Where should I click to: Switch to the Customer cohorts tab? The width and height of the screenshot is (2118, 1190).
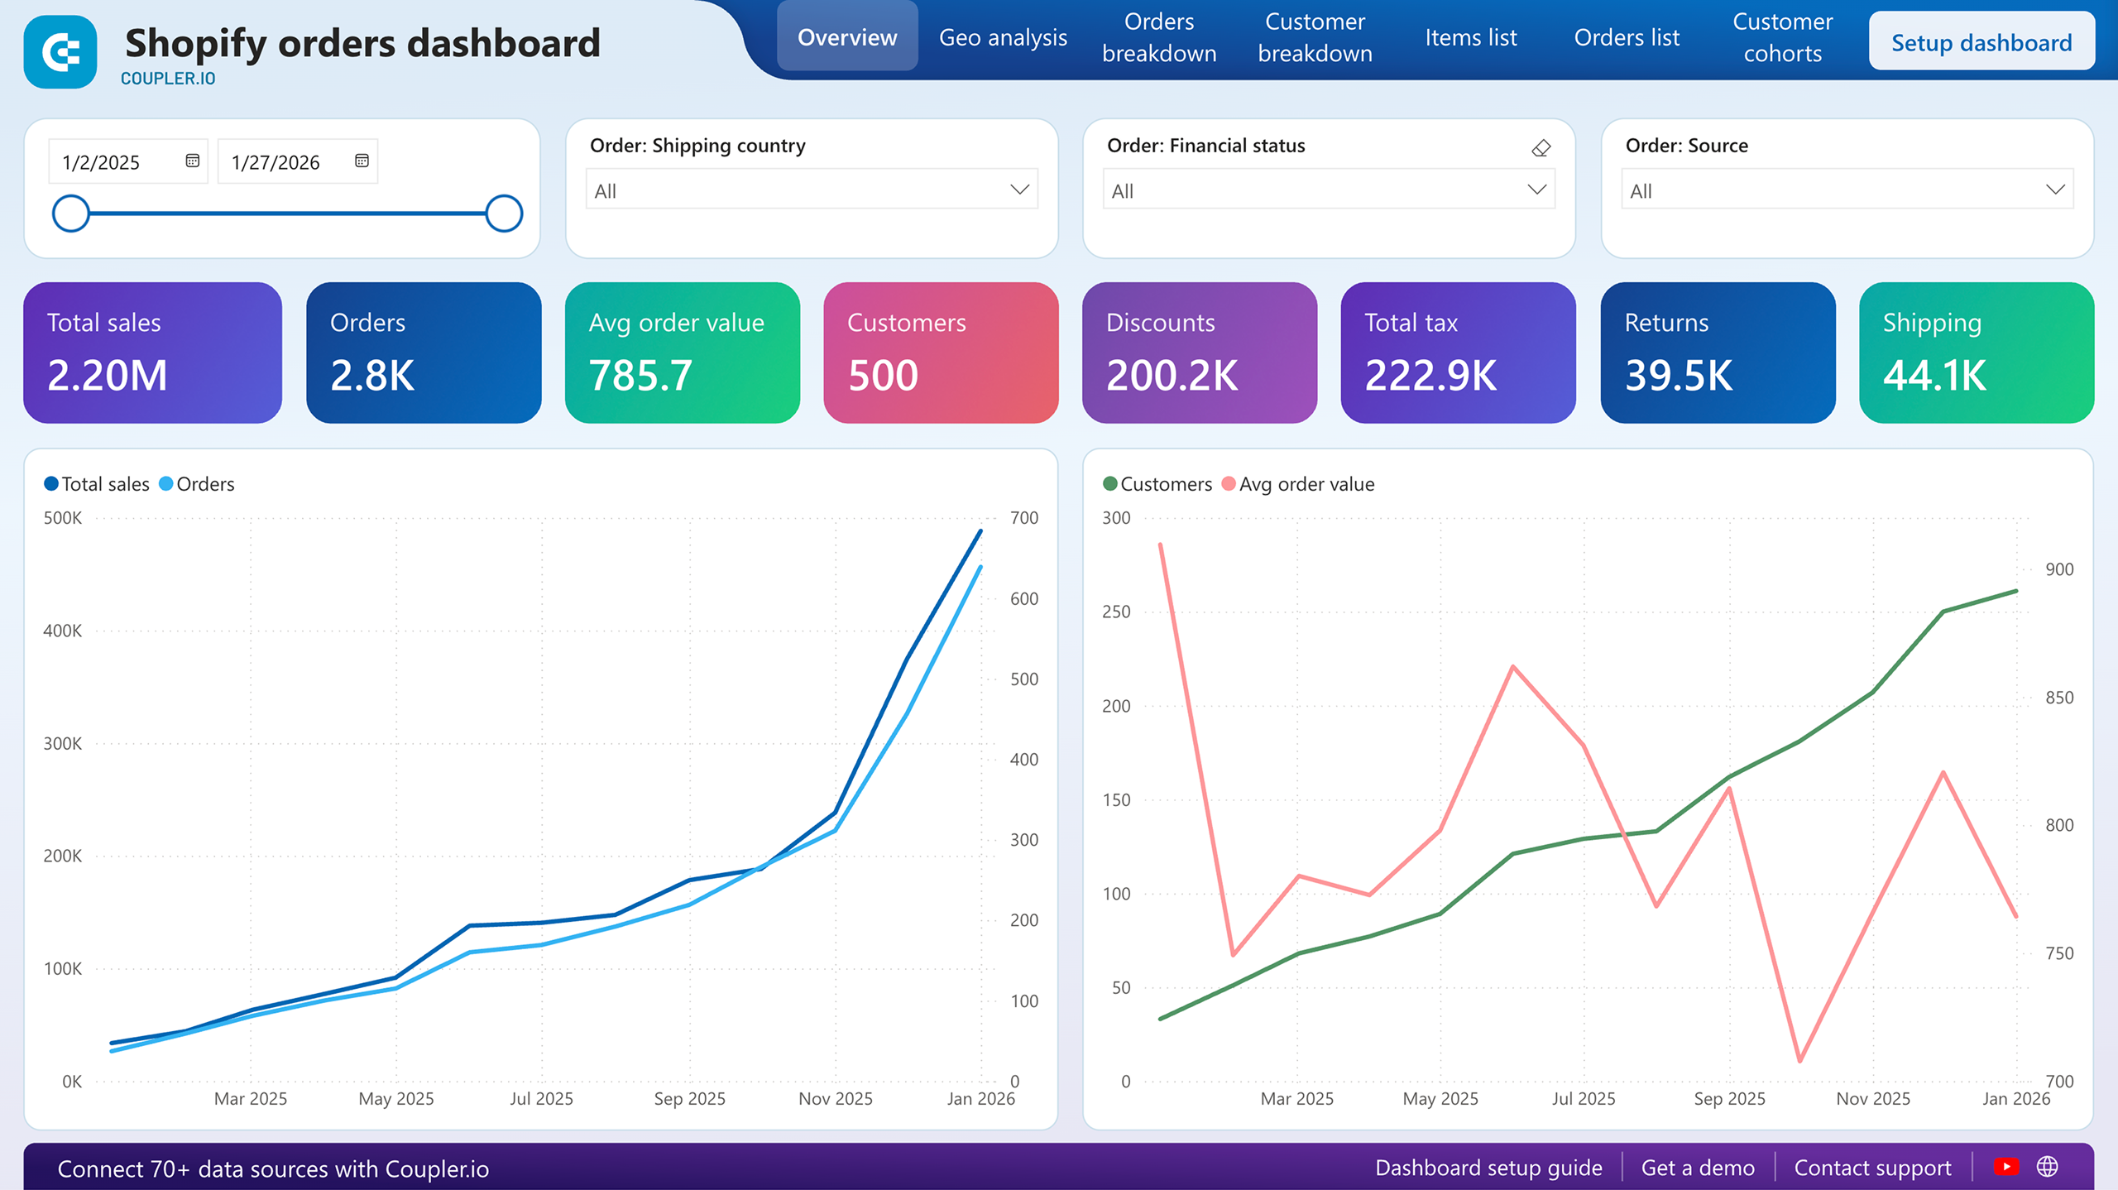[x=1783, y=38]
